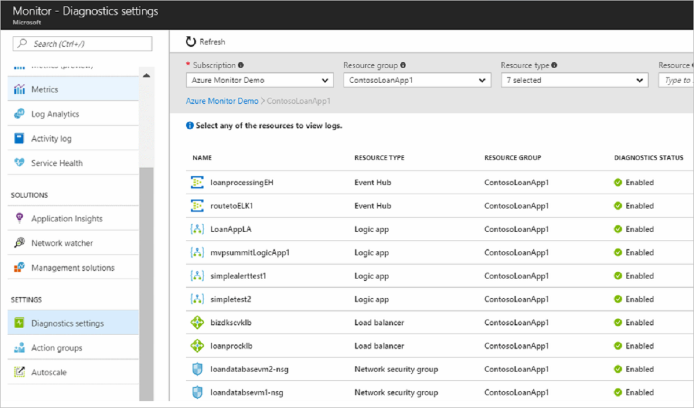
Task: Click the RESOURCE TYPE column header
Action: coord(379,158)
